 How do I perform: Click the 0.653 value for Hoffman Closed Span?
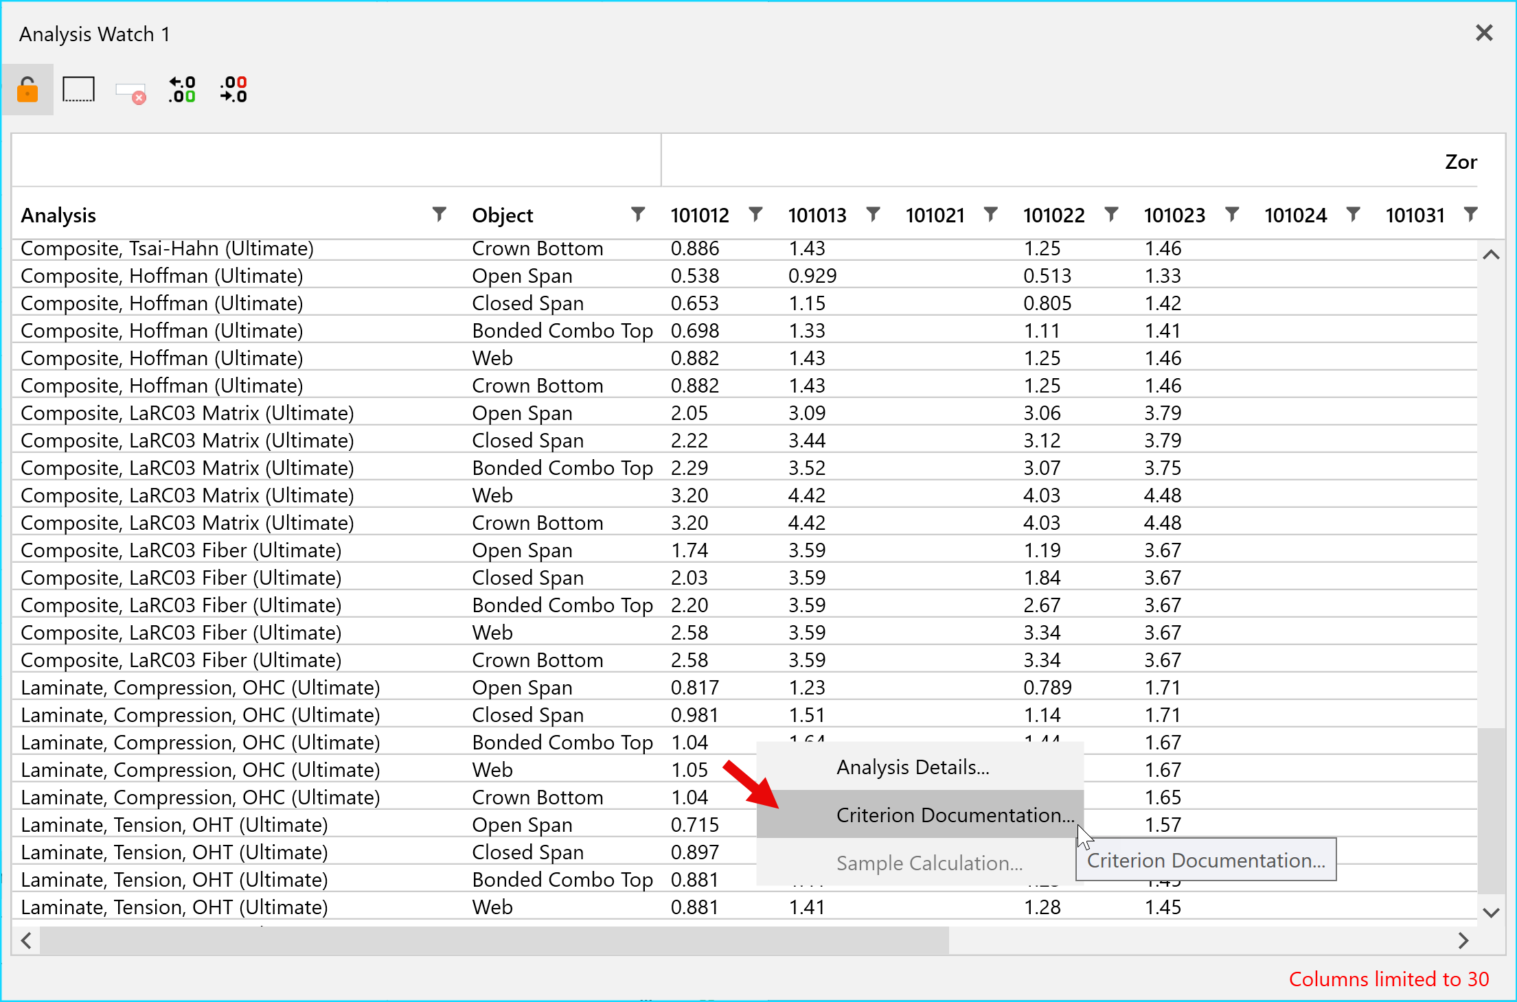coord(694,303)
